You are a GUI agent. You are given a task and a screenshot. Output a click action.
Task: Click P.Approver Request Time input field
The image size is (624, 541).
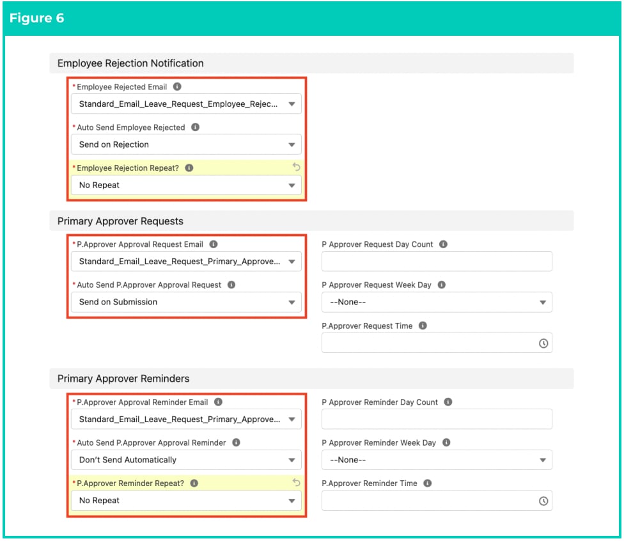(437, 343)
